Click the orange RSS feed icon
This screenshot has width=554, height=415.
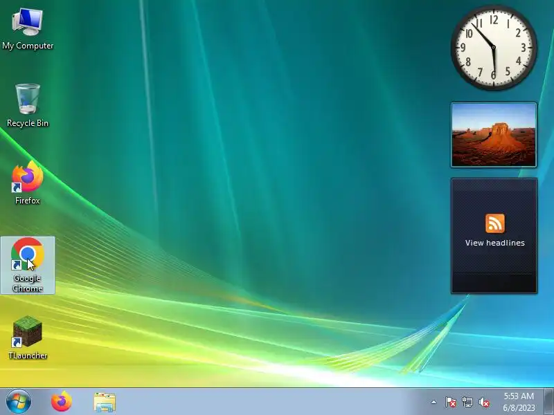495,223
